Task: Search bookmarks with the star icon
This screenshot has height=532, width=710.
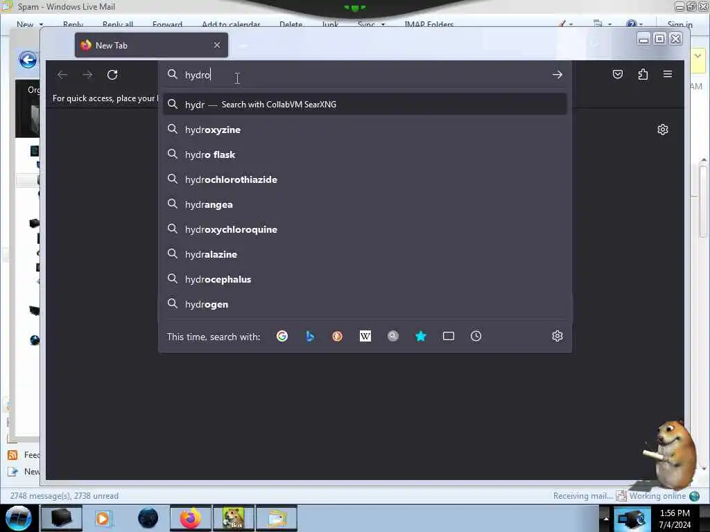Action: pos(421,336)
